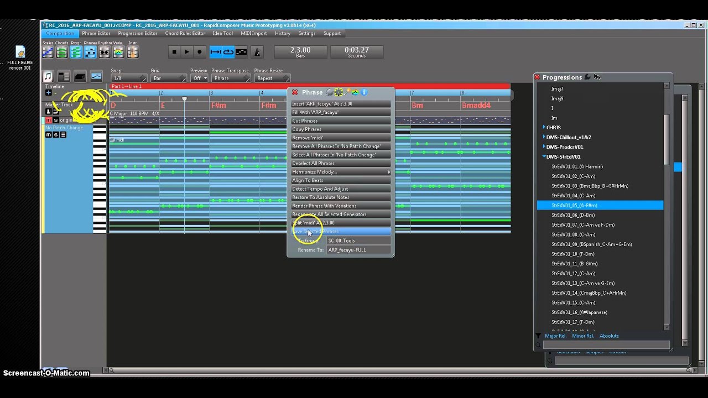Click Deselect All Phrases

[x=341, y=163]
